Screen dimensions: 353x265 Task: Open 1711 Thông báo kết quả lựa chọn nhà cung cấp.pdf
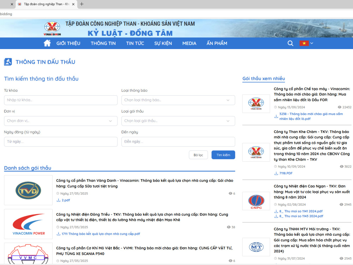(x=101, y=234)
